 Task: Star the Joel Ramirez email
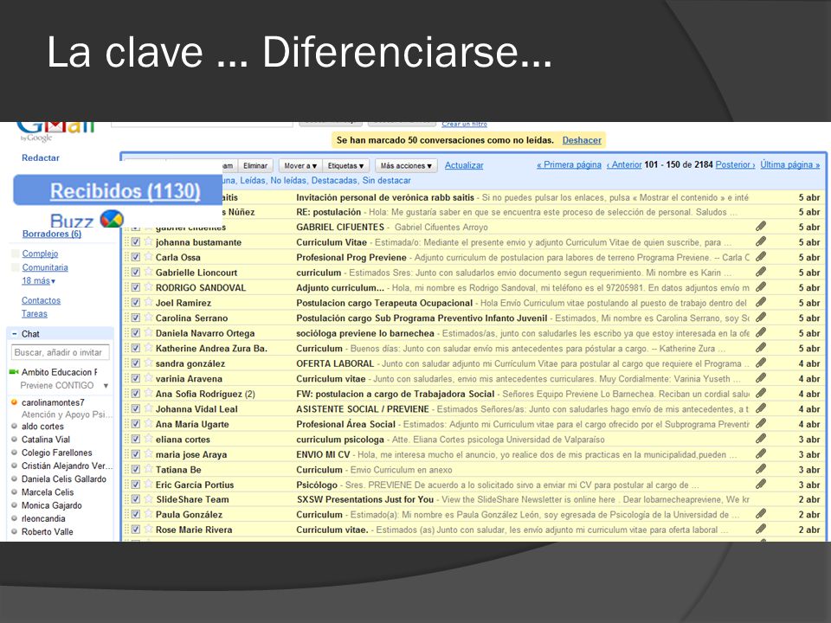tap(148, 303)
